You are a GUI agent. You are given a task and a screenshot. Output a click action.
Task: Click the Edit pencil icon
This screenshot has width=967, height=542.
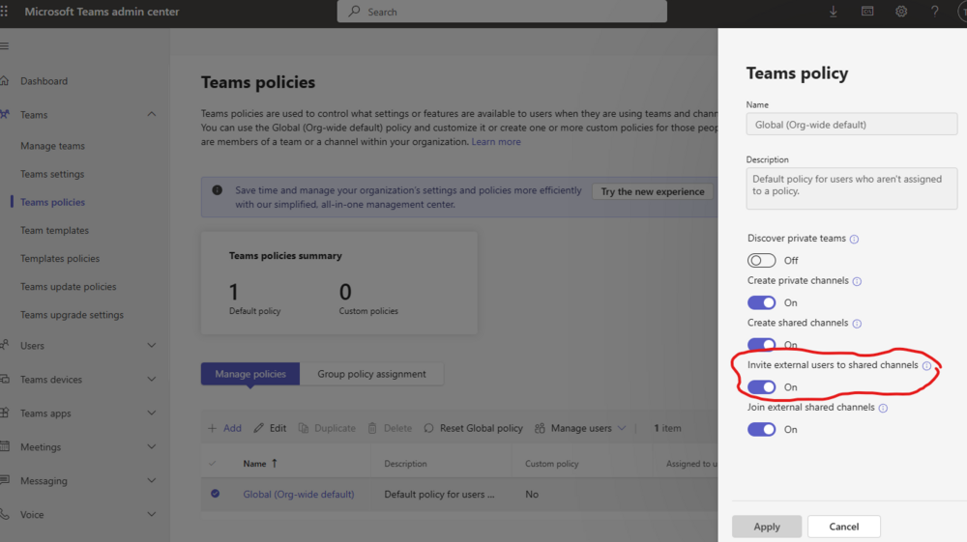tap(259, 428)
